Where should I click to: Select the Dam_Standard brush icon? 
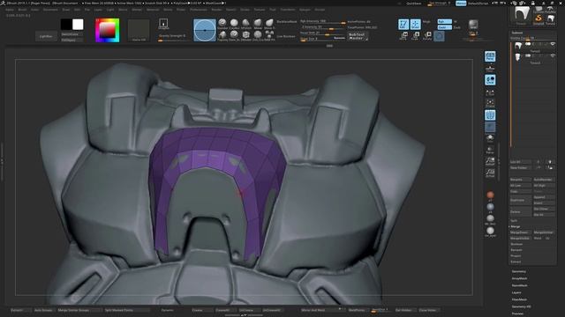[234, 35]
